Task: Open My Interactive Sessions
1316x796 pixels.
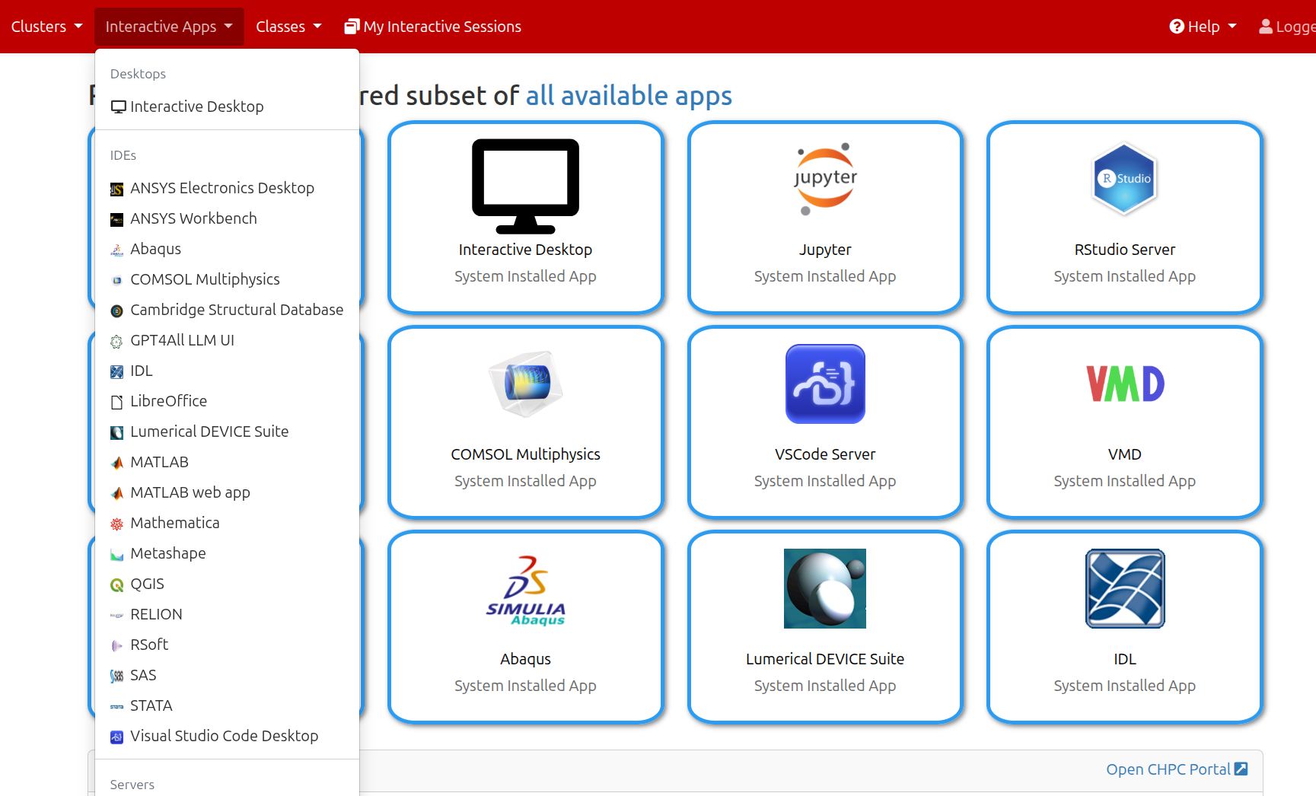Action: click(432, 26)
